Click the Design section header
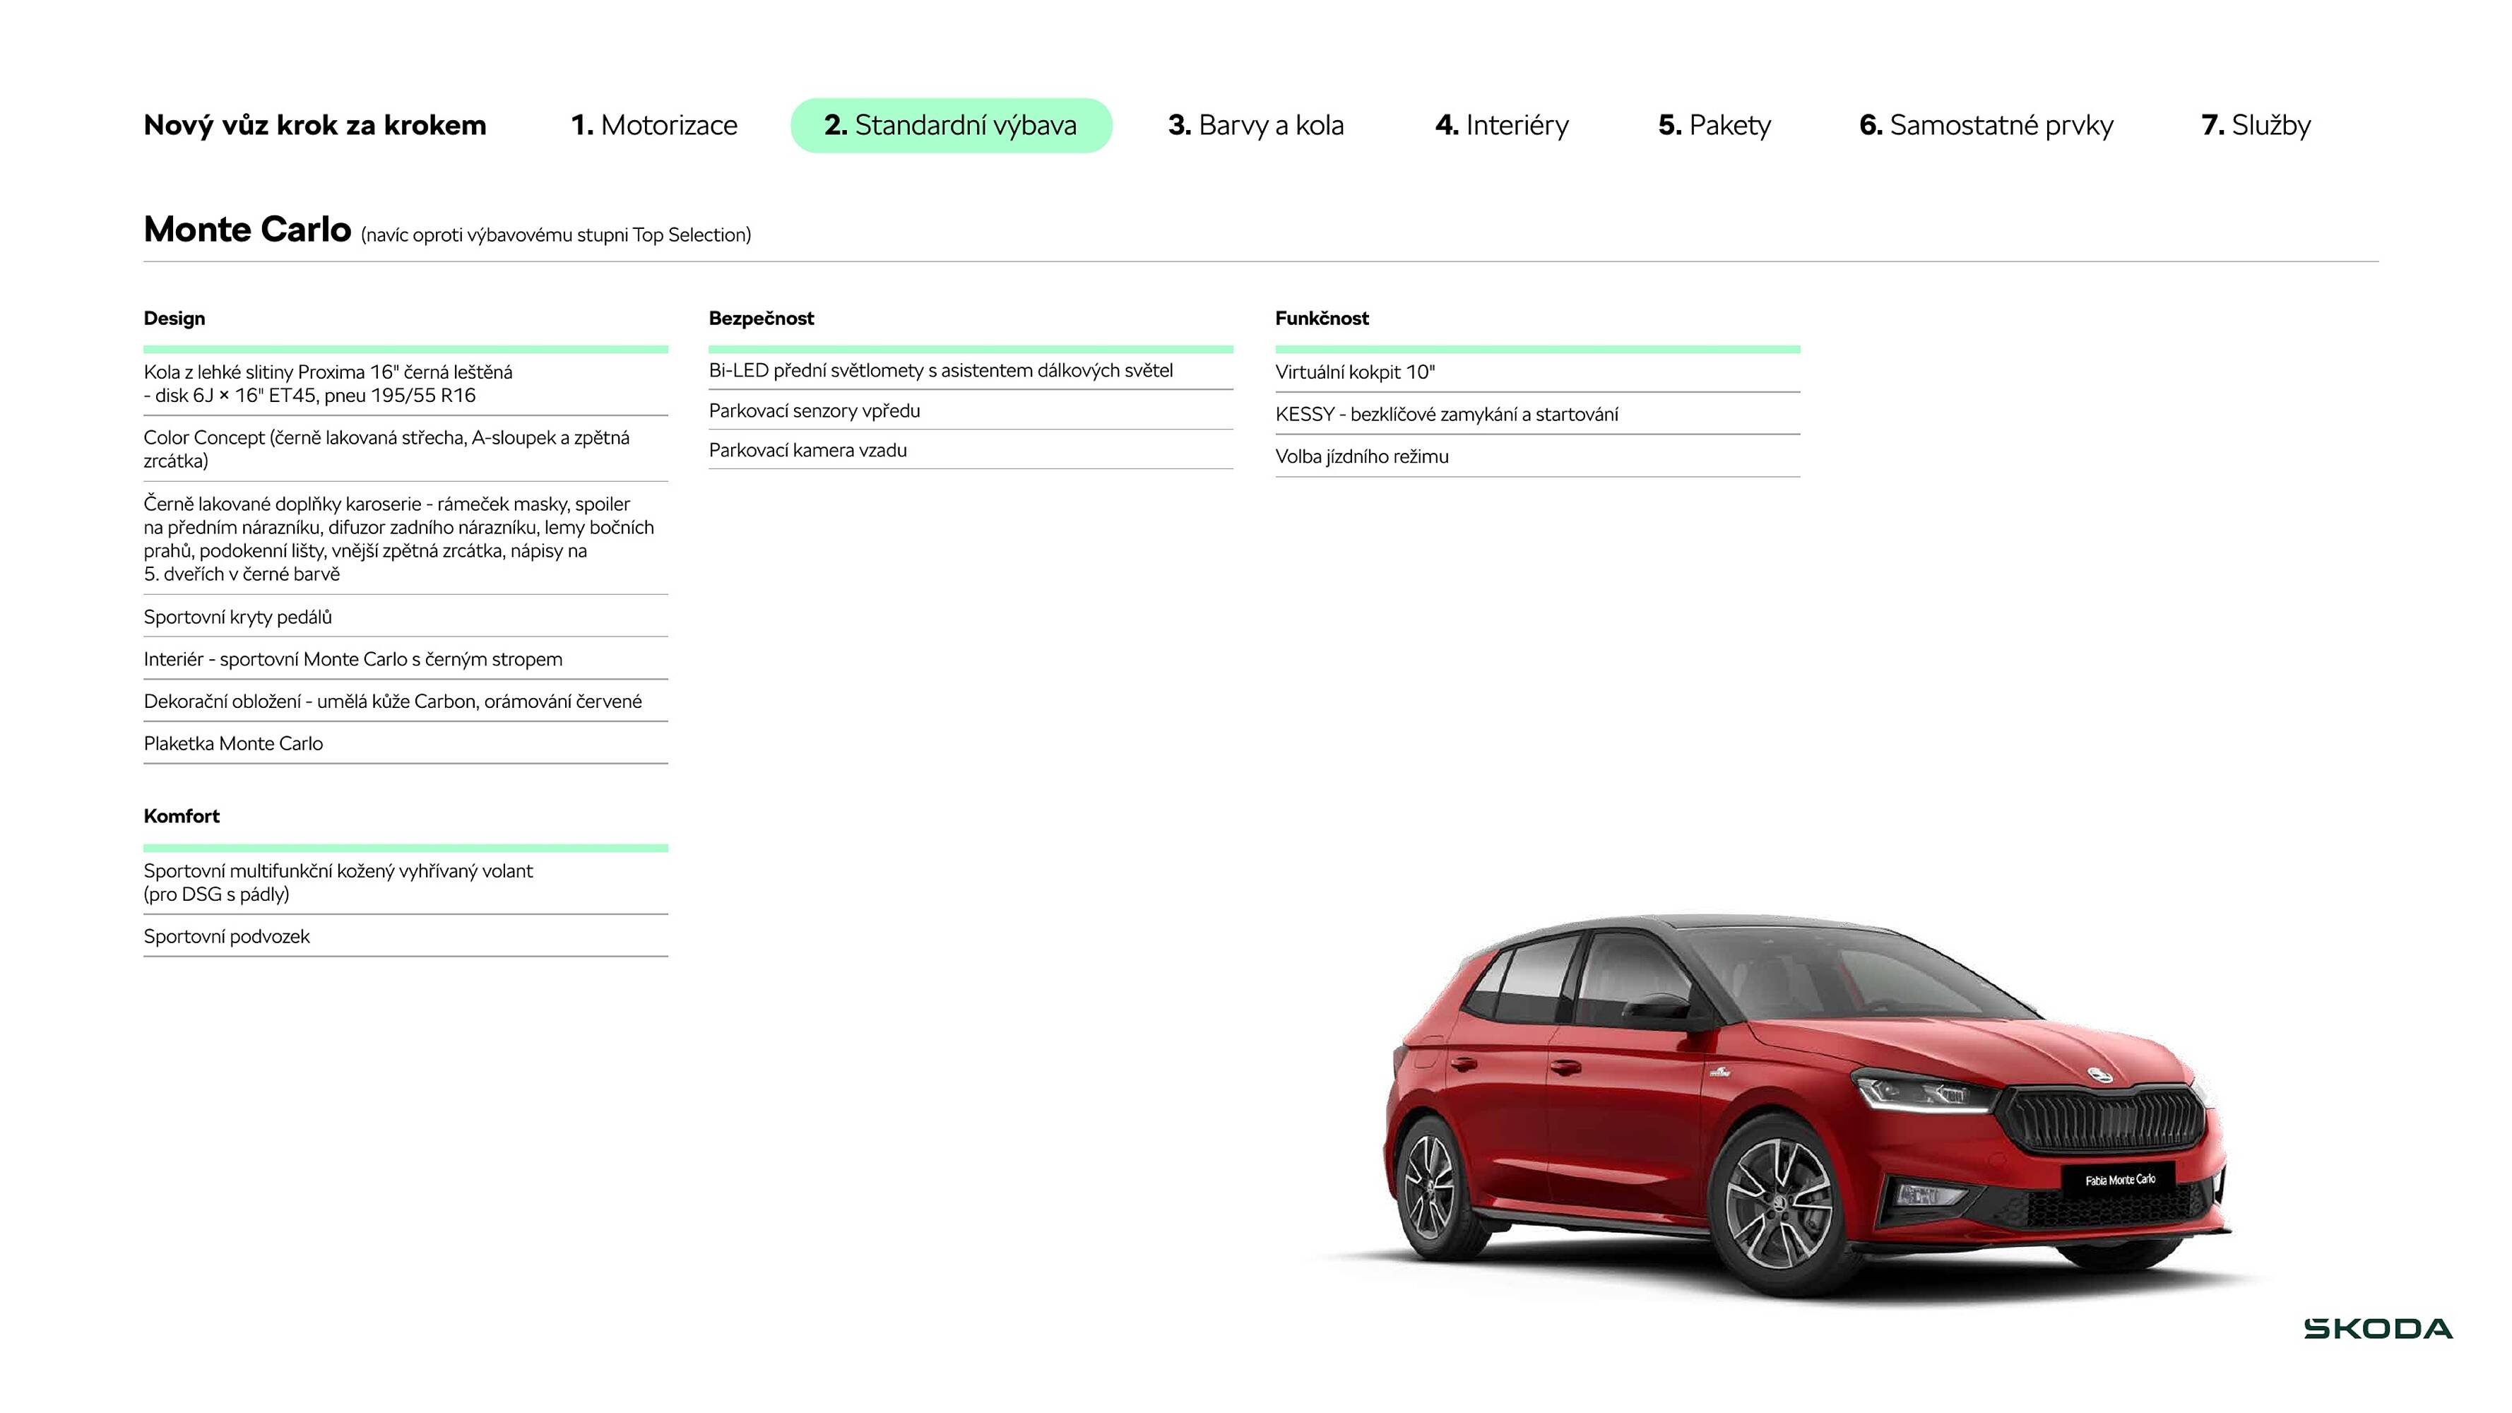 (174, 319)
